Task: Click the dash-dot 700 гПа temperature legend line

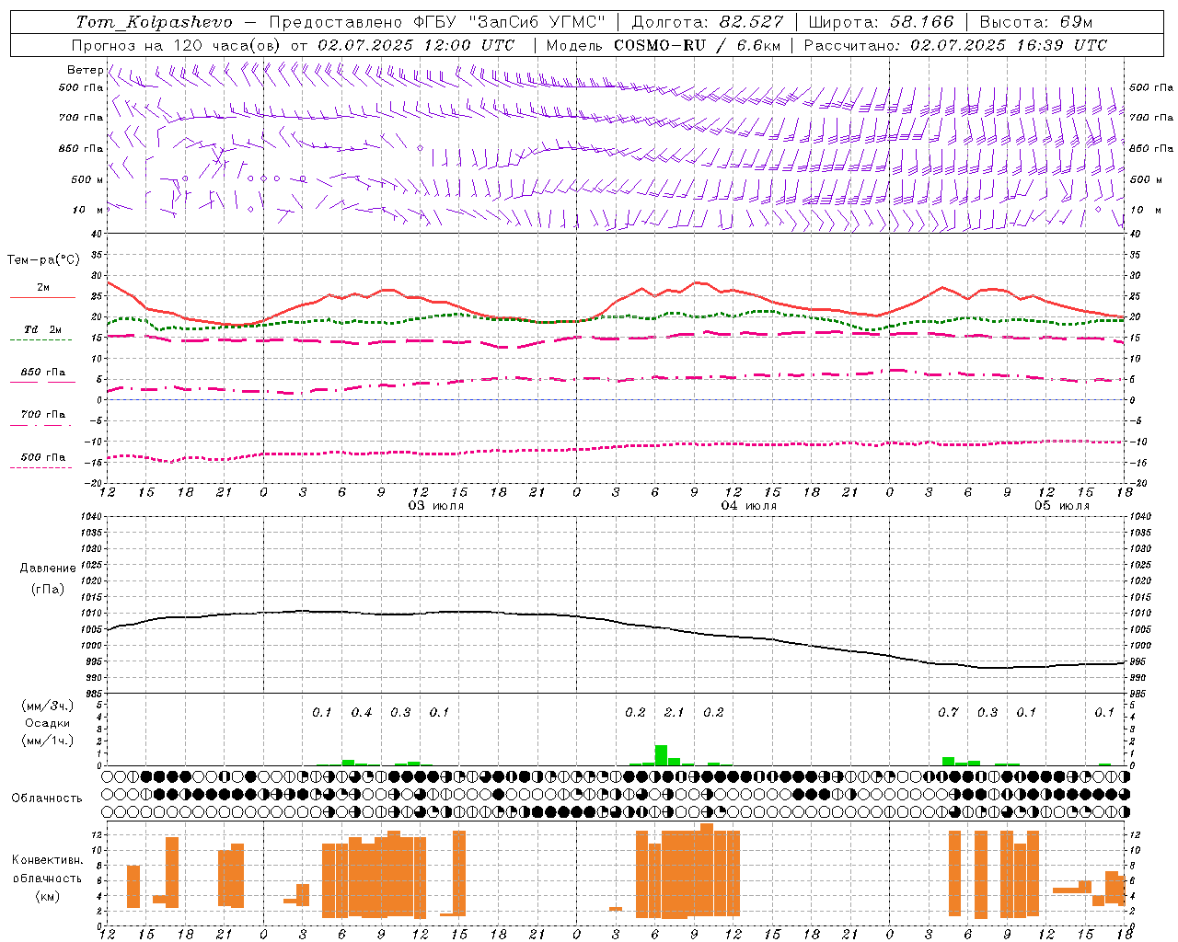Action: tap(40, 425)
